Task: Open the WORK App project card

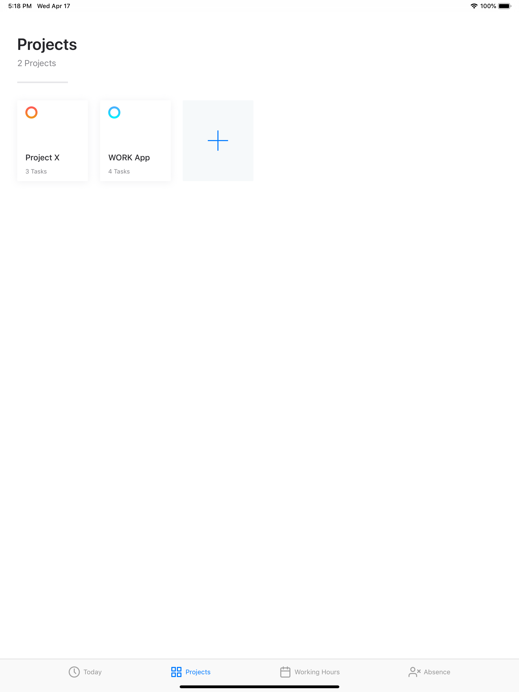Action: point(135,141)
